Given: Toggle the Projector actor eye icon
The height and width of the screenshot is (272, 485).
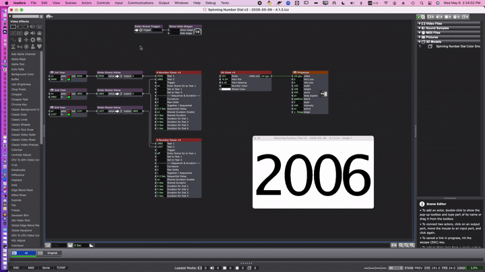Looking at the screenshot, I should [x=295, y=73].
